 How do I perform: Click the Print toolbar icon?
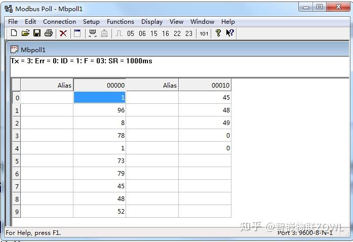pyautogui.click(x=49, y=33)
